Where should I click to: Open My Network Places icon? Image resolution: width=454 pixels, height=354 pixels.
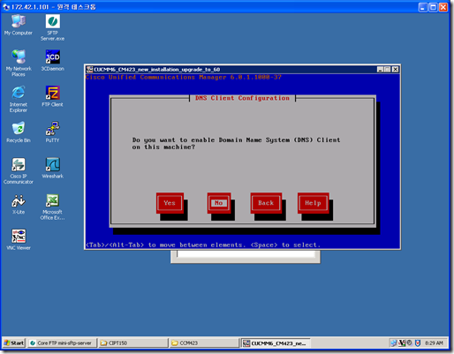19,64
